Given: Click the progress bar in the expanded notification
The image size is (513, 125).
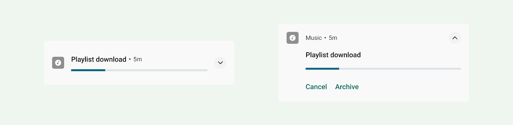Looking at the screenshot, I should [x=383, y=69].
